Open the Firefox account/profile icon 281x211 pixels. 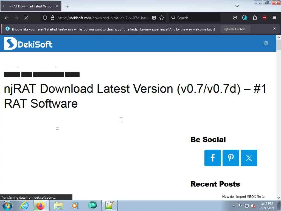click(x=245, y=18)
